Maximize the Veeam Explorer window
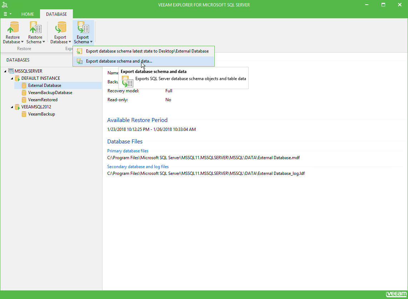The height and width of the screenshot is (299, 408). pyautogui.click(x=383, y=5)
